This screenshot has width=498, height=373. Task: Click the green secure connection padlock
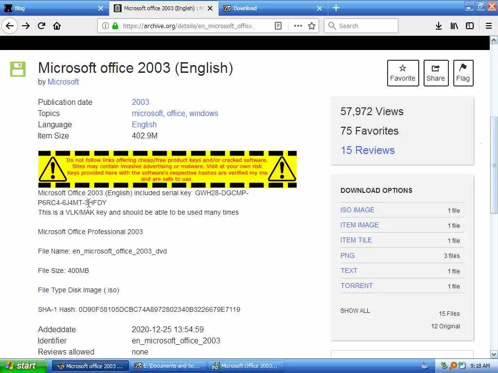[x=115, y=26]
